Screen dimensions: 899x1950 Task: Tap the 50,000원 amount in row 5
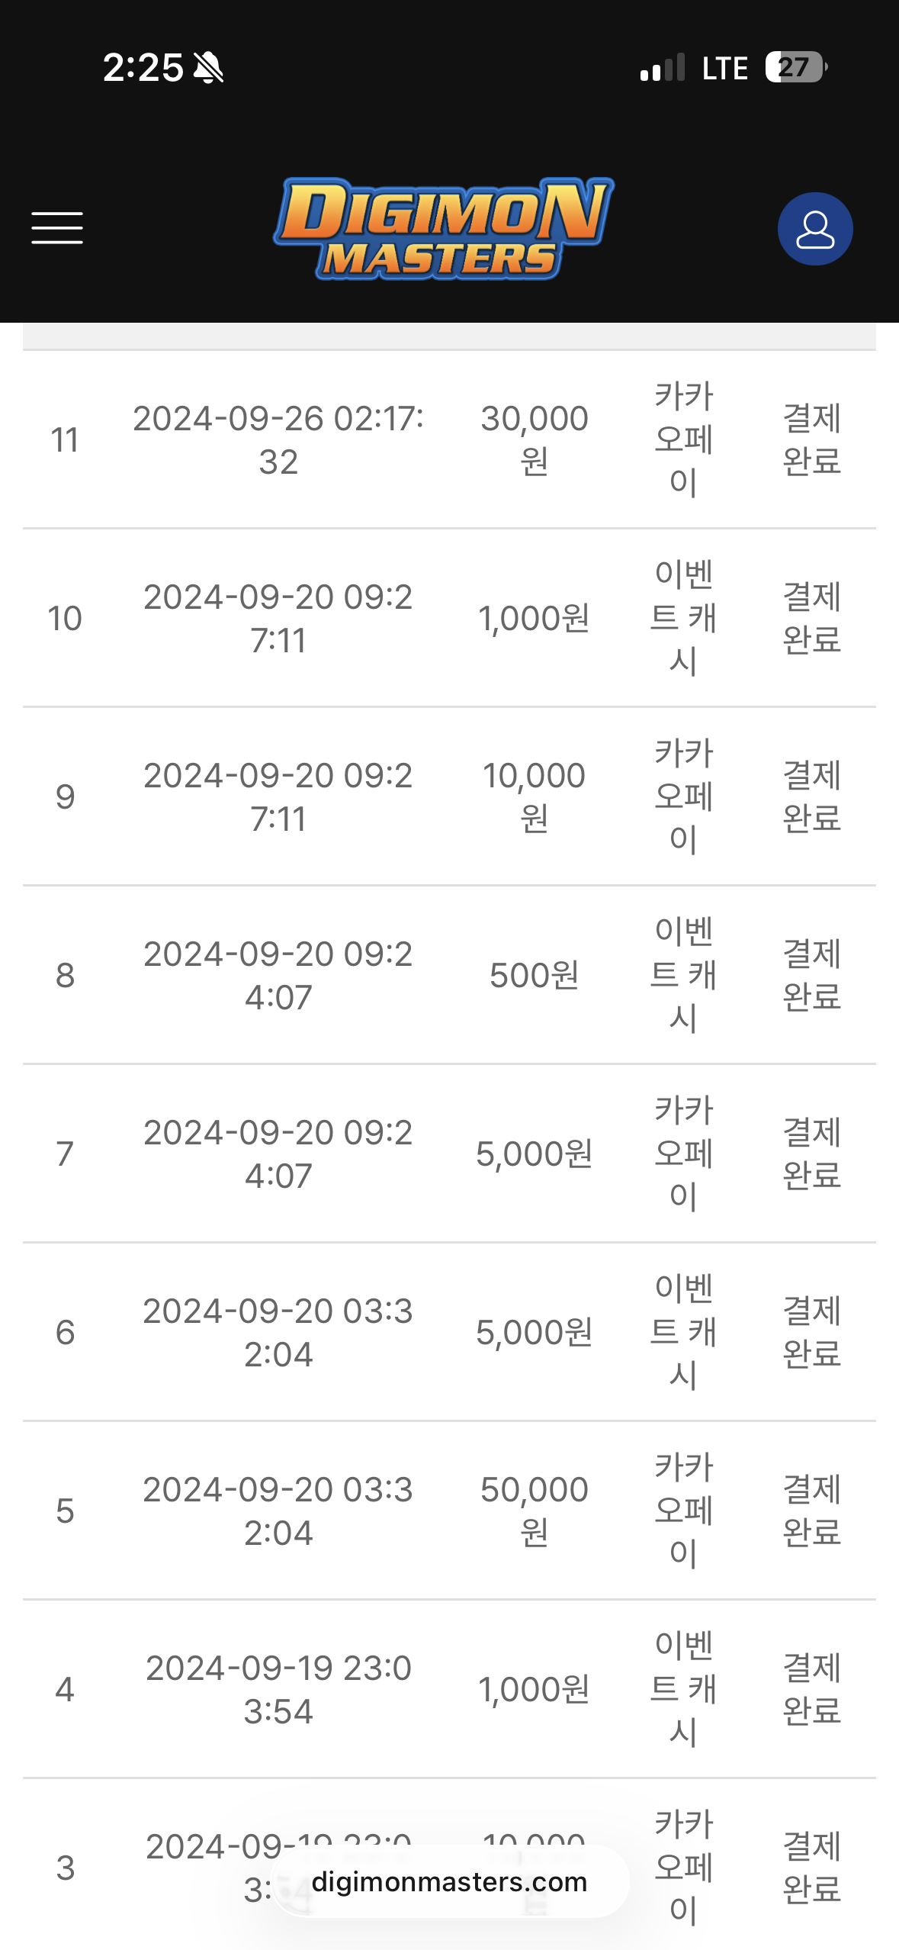(534, 1511)
